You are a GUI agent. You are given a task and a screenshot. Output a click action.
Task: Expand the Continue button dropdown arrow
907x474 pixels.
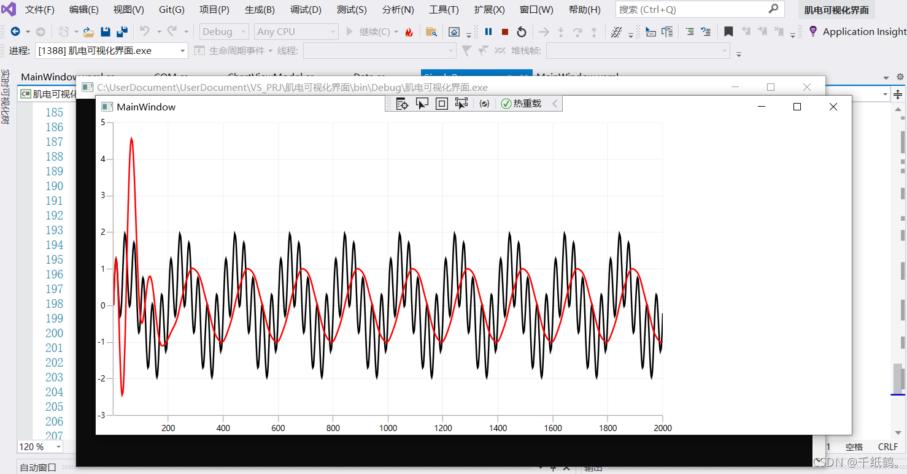pyautogui.click(x=396, y=32)
